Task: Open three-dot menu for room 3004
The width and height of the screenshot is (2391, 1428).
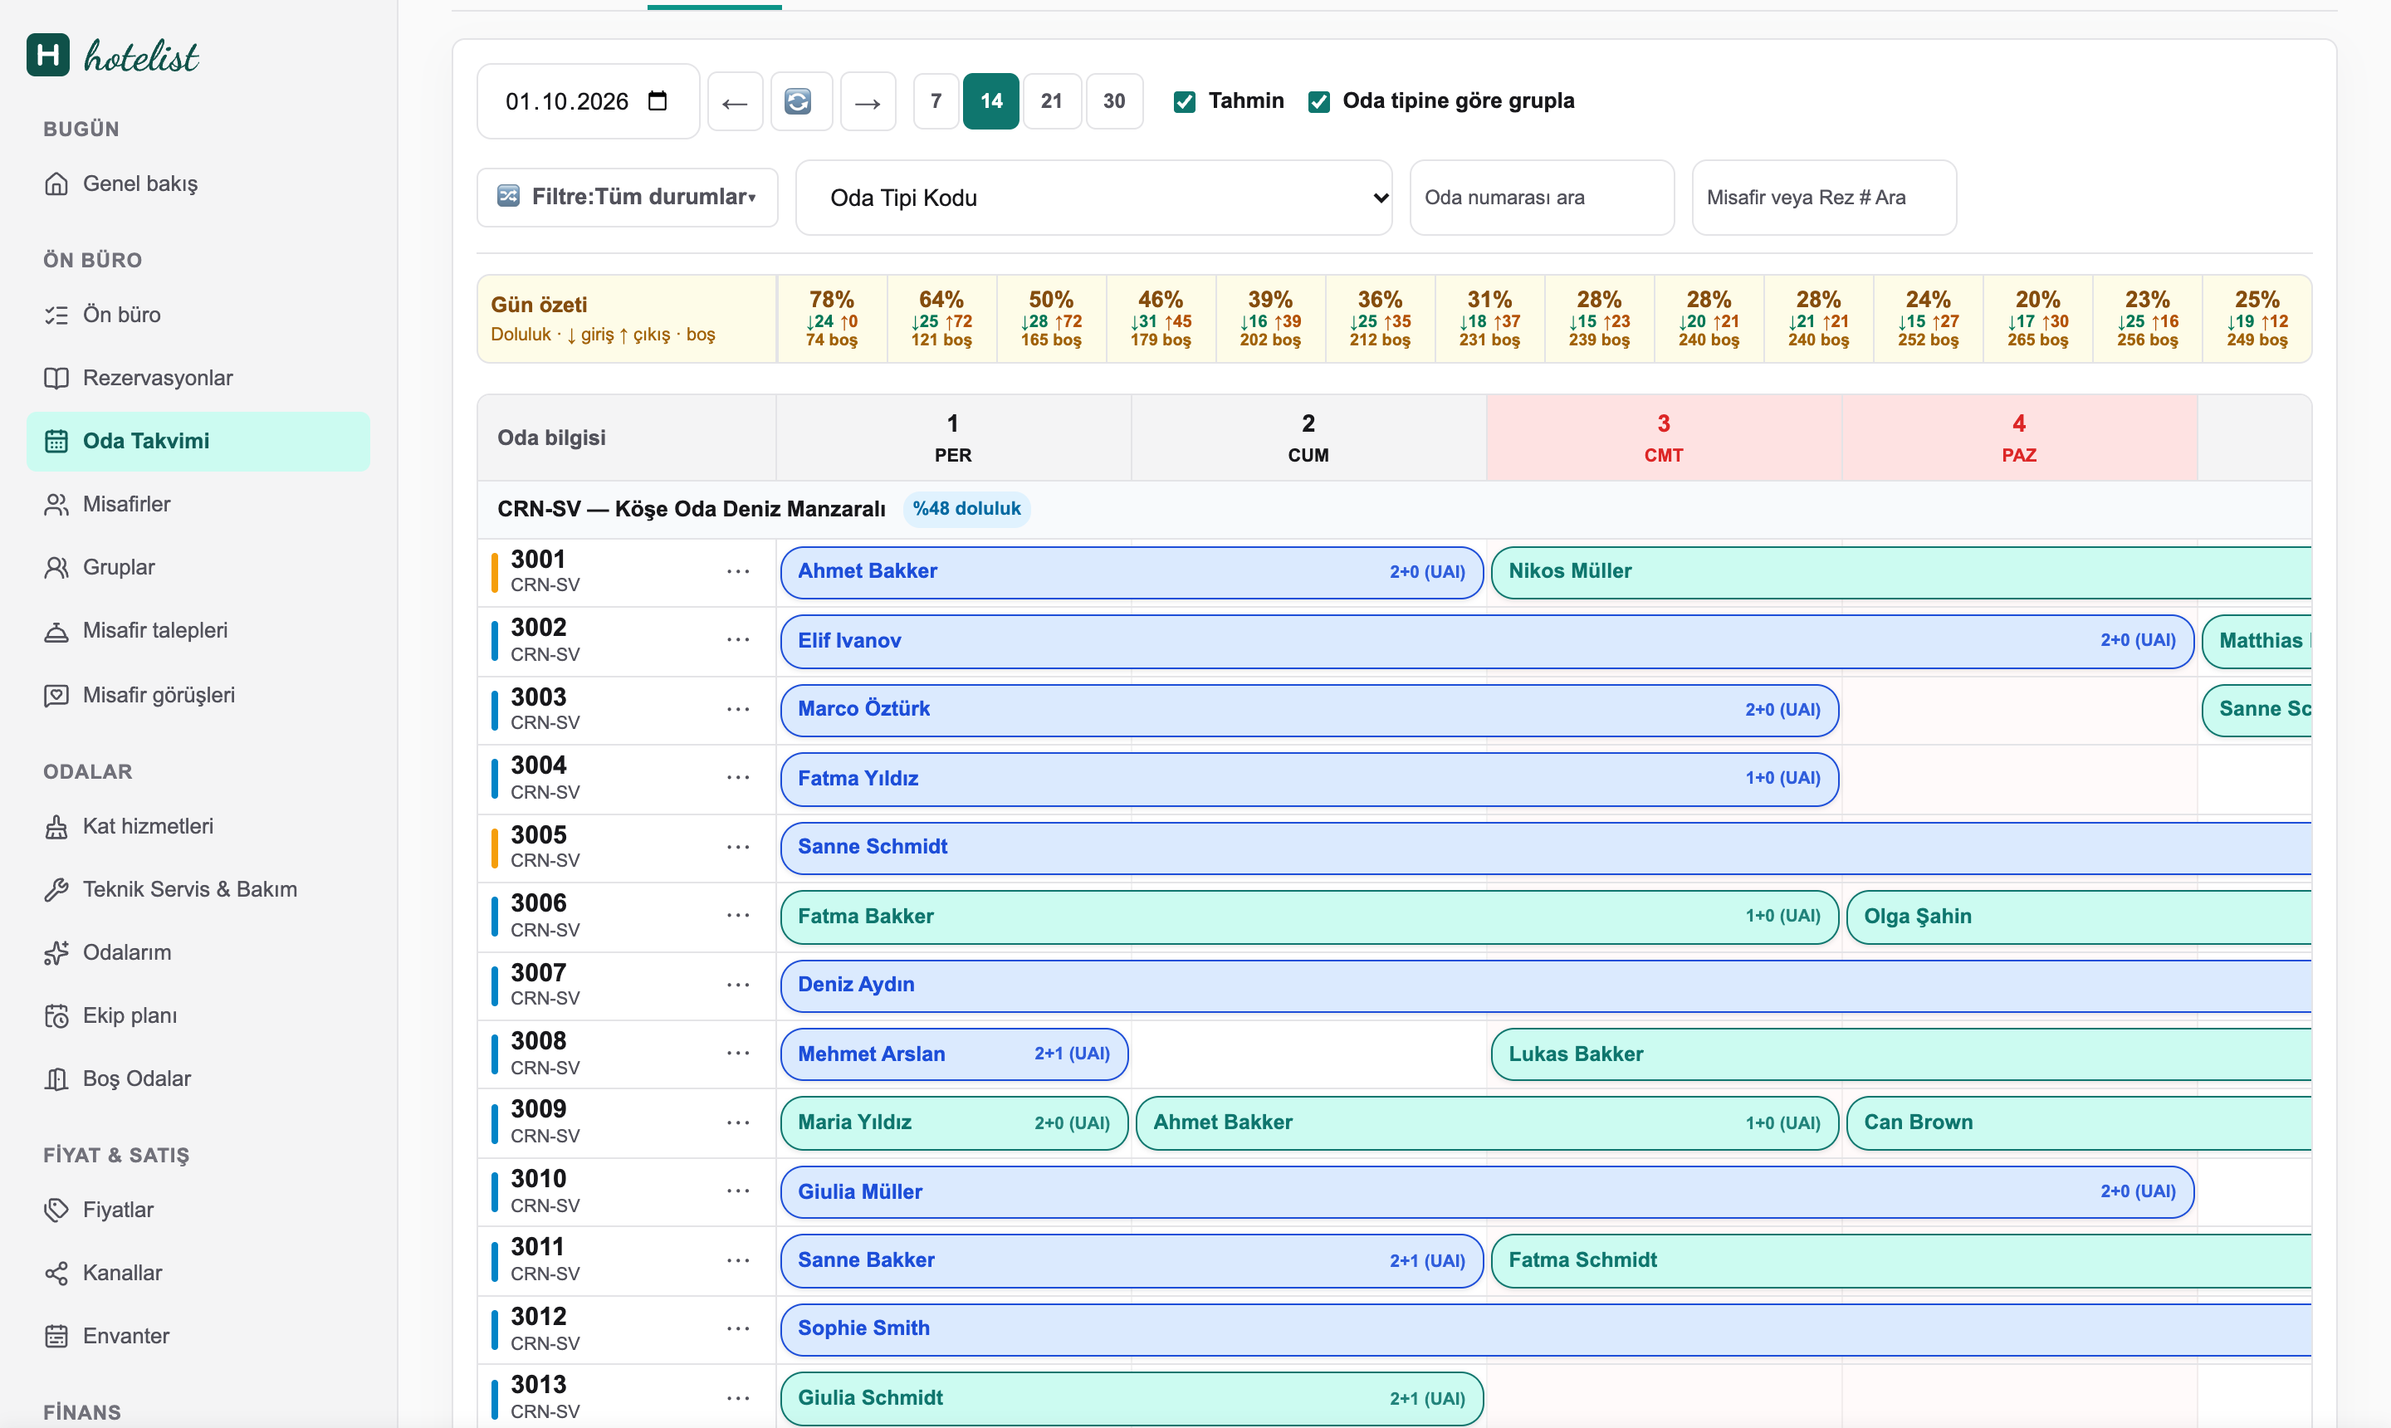Action: 738,777
